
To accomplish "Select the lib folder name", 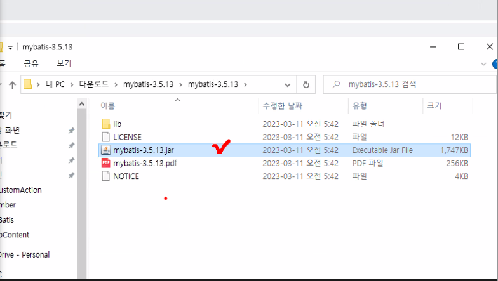I will click(x=117, y=124).
